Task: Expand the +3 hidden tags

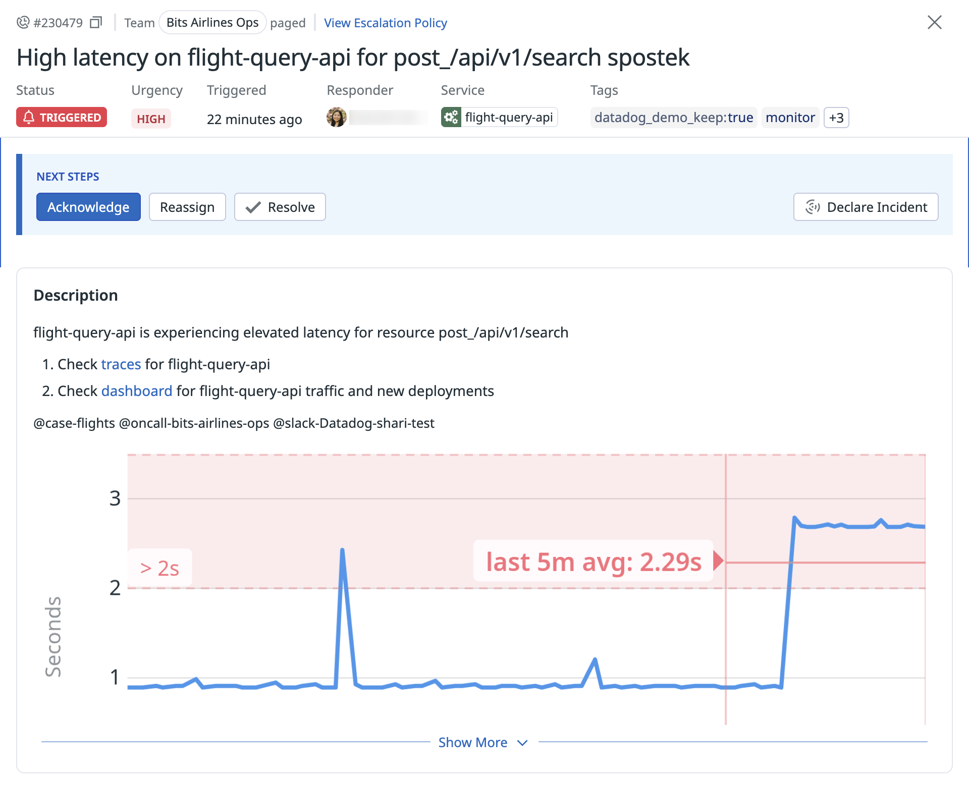Action: 836,118
